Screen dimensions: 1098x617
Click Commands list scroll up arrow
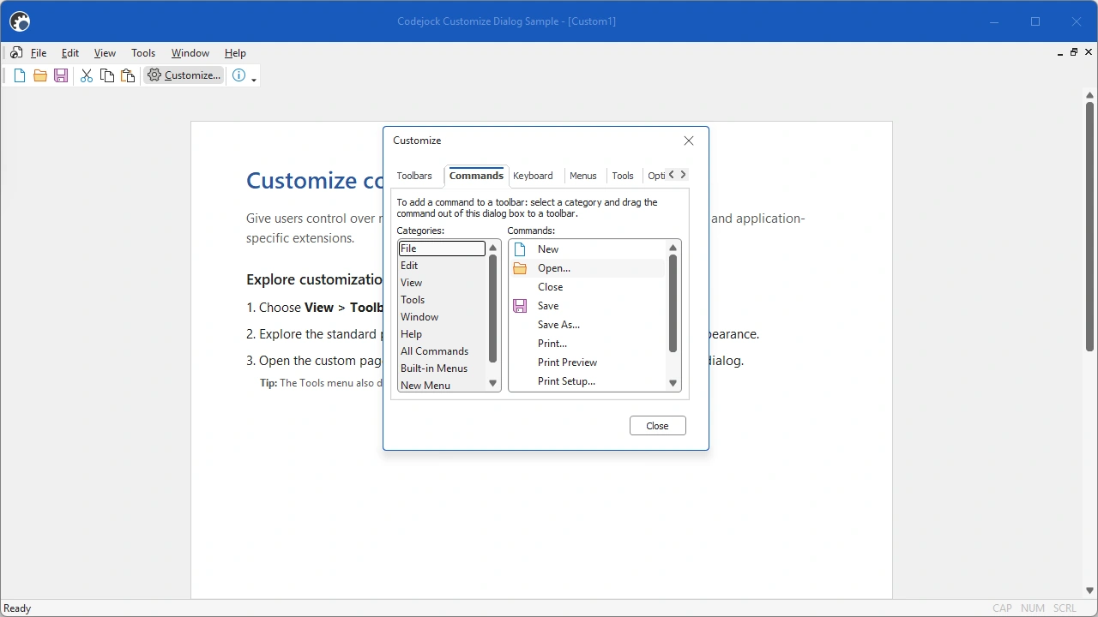click(673, 248)
